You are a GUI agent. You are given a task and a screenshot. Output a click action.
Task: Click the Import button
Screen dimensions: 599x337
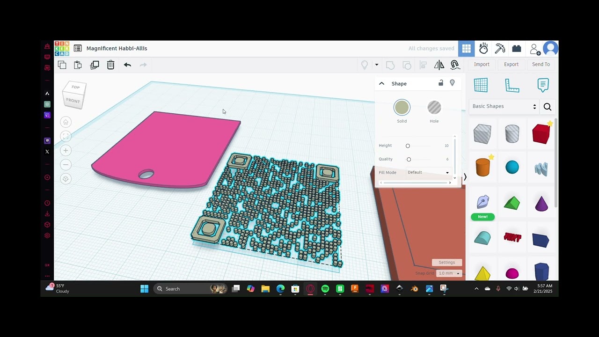(x=482, y=64)
